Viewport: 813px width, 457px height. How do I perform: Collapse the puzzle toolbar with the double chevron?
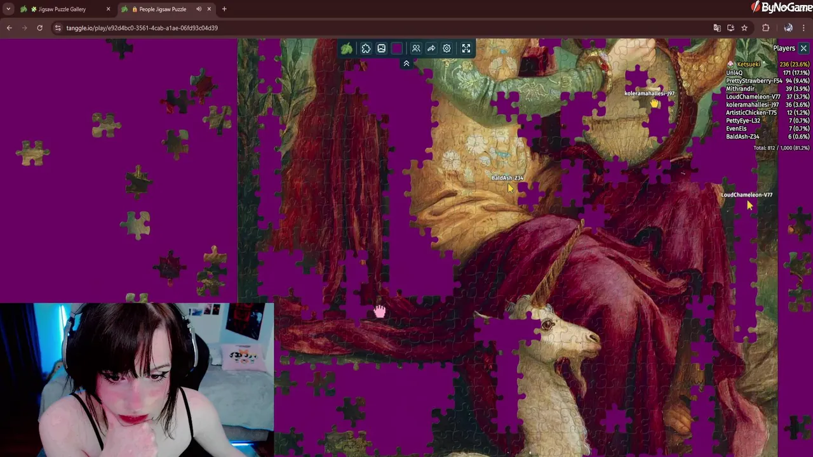[x=406, y=63]
